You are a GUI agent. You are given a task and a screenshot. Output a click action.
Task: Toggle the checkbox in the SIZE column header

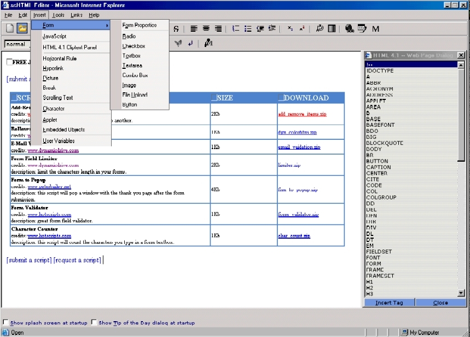click(x=214, y=97)
